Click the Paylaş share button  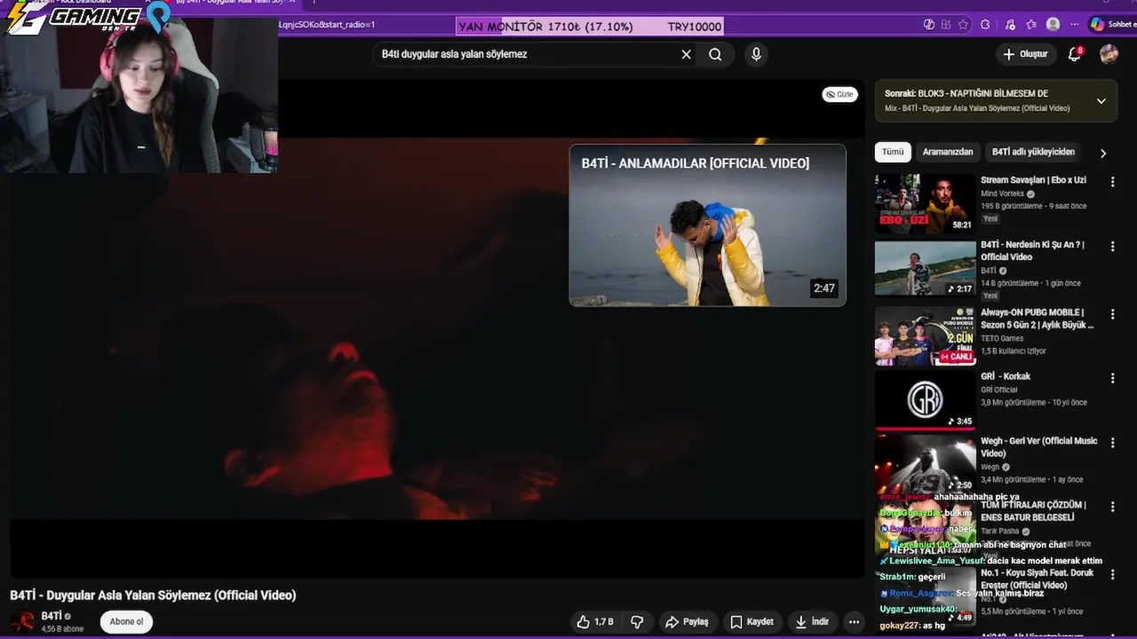tap(687, 622)
